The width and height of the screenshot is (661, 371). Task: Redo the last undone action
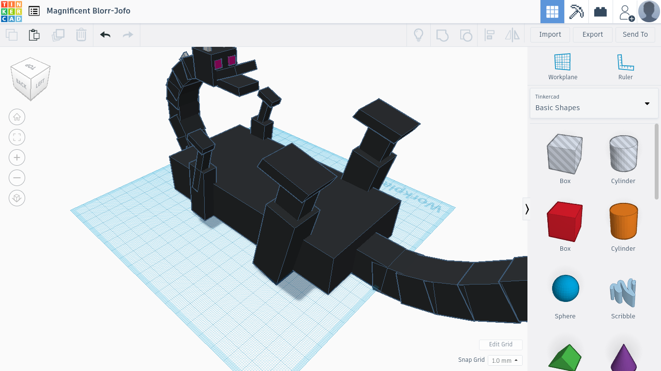pos(128,35)
